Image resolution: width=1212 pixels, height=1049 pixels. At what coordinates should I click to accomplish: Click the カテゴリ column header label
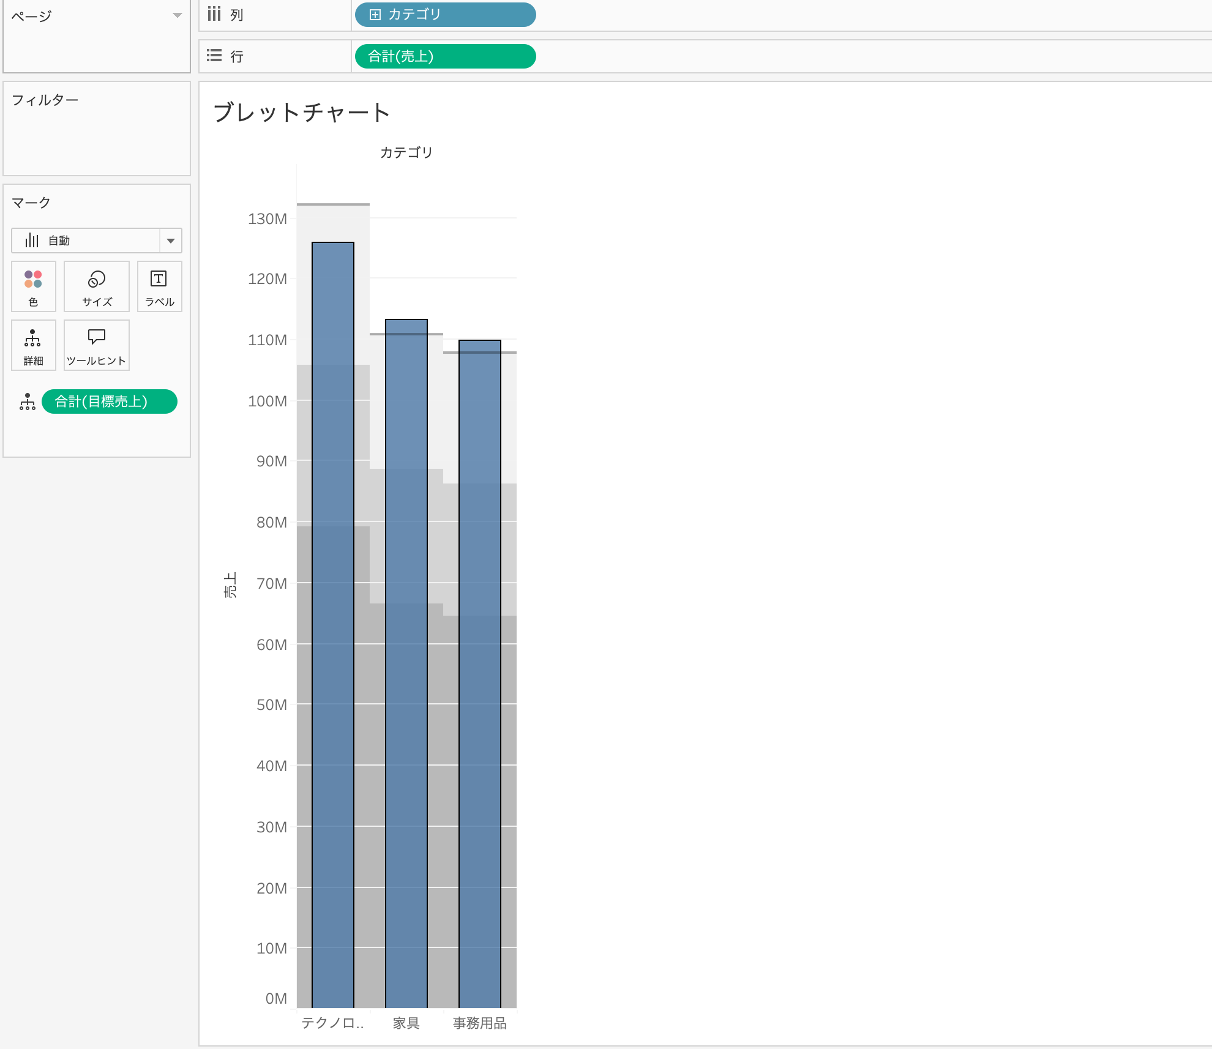pos(406,152)
